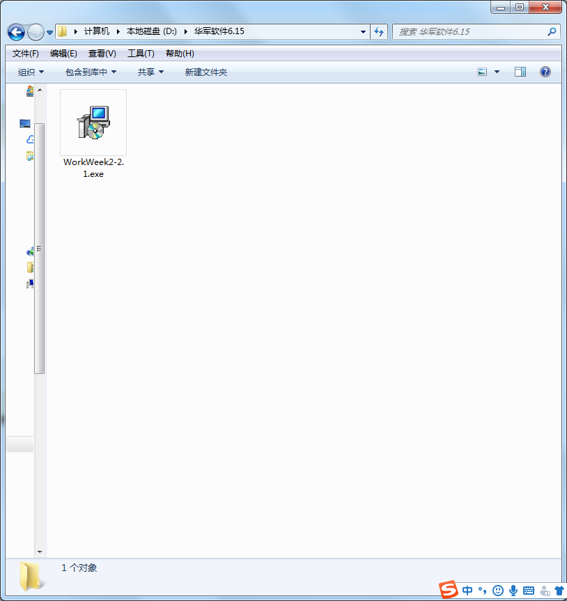Toggle Chinese/English mode with the 中 icon

[467, 591]
